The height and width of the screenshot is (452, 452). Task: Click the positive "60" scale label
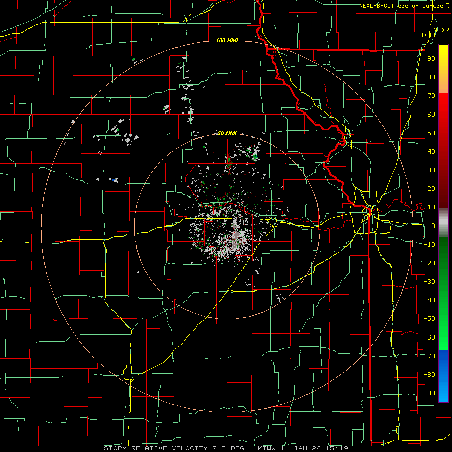point(431,115)
